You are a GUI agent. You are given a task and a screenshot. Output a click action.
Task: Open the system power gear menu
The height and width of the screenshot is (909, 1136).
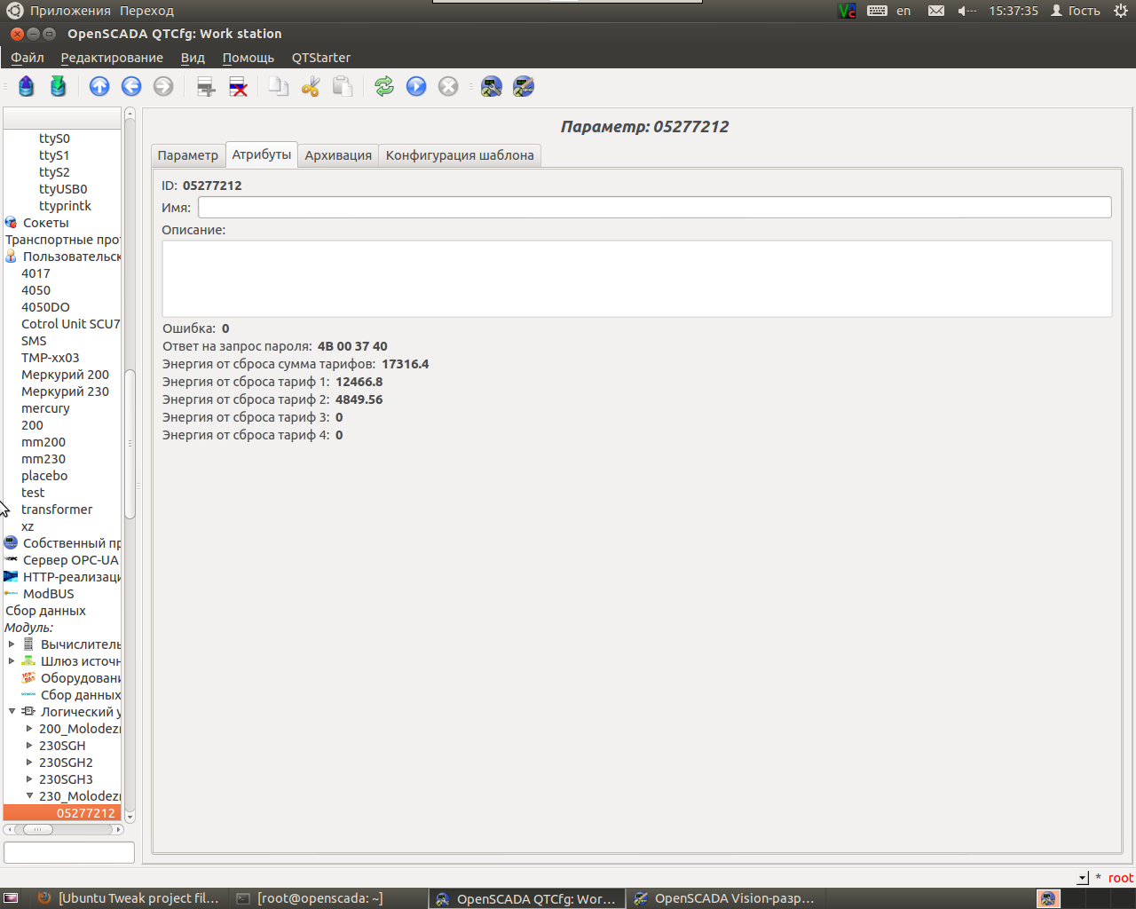(1121, 11)
